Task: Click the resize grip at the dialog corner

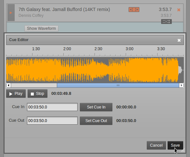Action: click(x=183, y=150)
